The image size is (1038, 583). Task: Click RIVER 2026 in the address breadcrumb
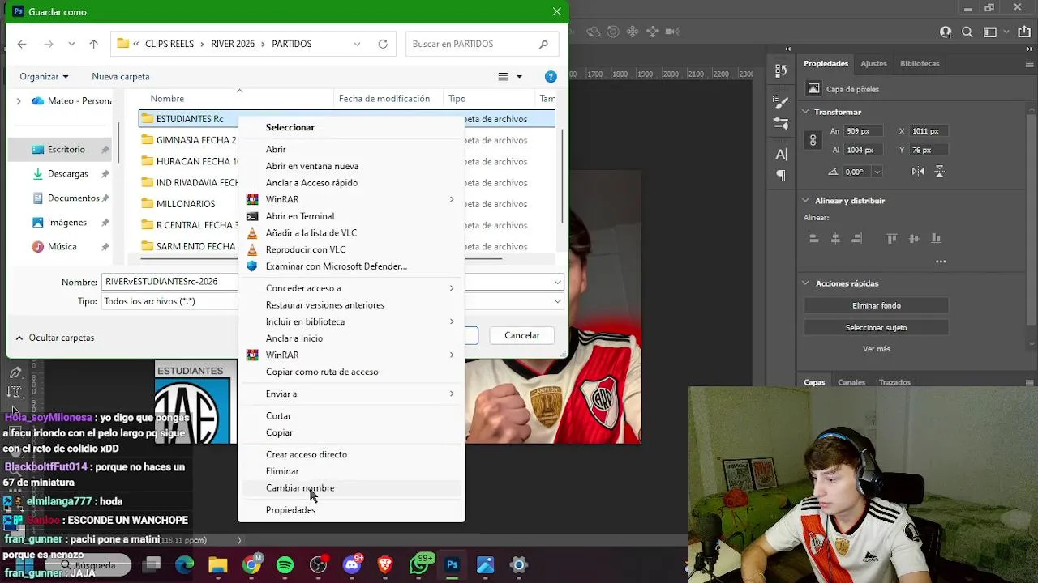point(233,44)
